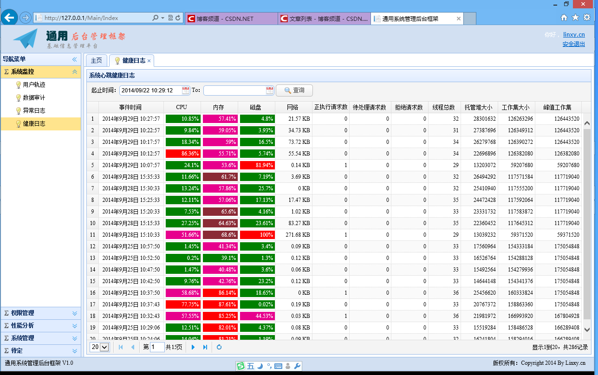Screen dimensions: 598x375
Task: Click the address bar search magnifier icon
Action: [156, 18]
